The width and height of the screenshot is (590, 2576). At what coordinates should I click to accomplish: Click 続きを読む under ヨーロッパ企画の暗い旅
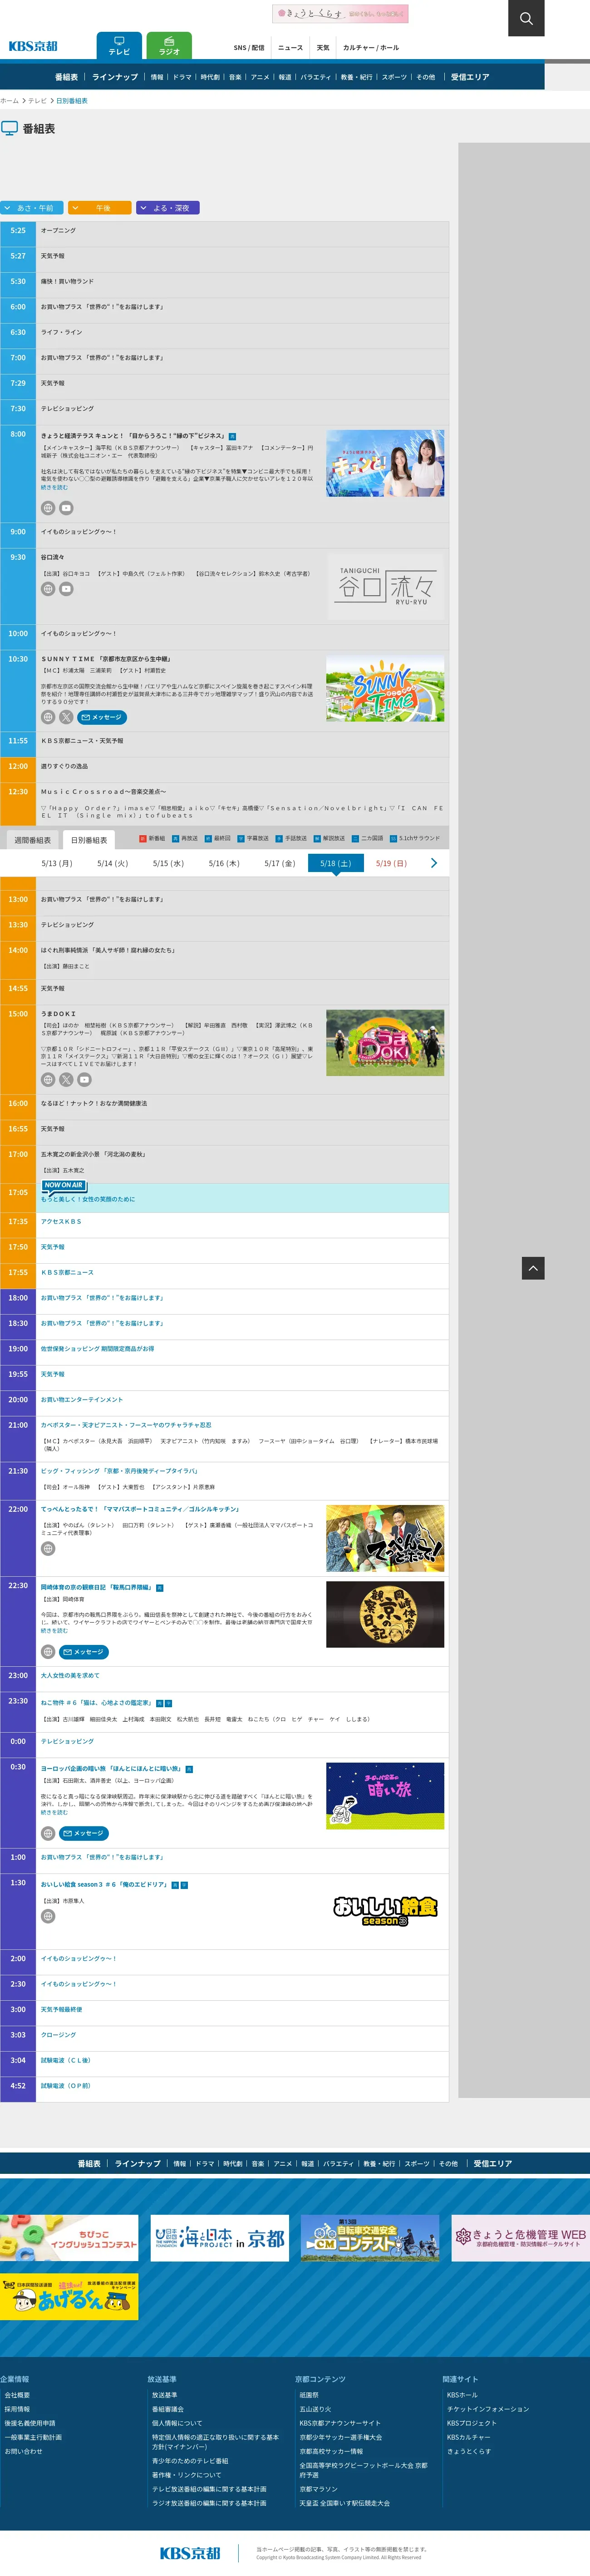tap(54, 1812)
